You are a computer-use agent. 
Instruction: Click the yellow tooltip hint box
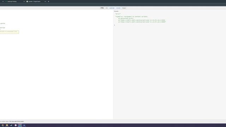(x=9, y=32)
